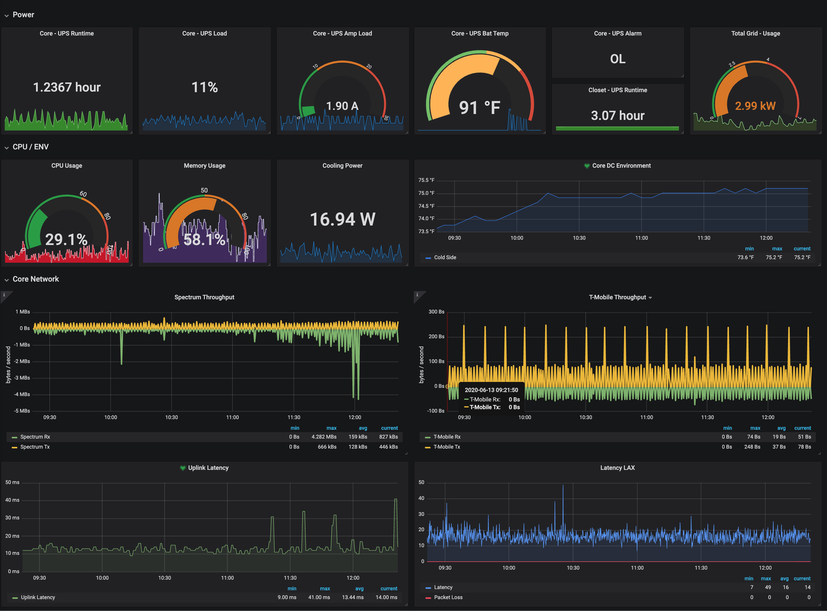This screenshot has width=827, height=611.
Task: Click Core Network row title
Action: pos(36,279)
